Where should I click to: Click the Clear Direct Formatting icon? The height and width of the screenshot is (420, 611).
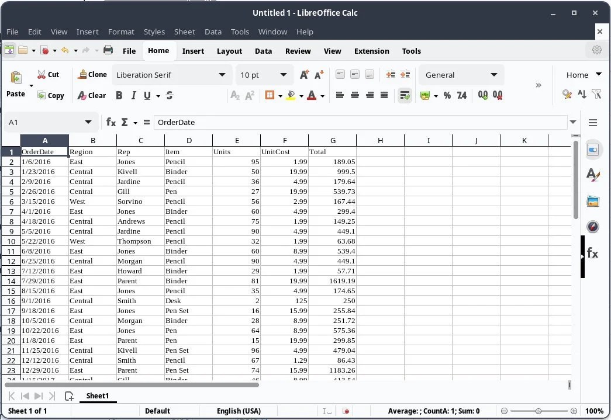coord(91,95)
